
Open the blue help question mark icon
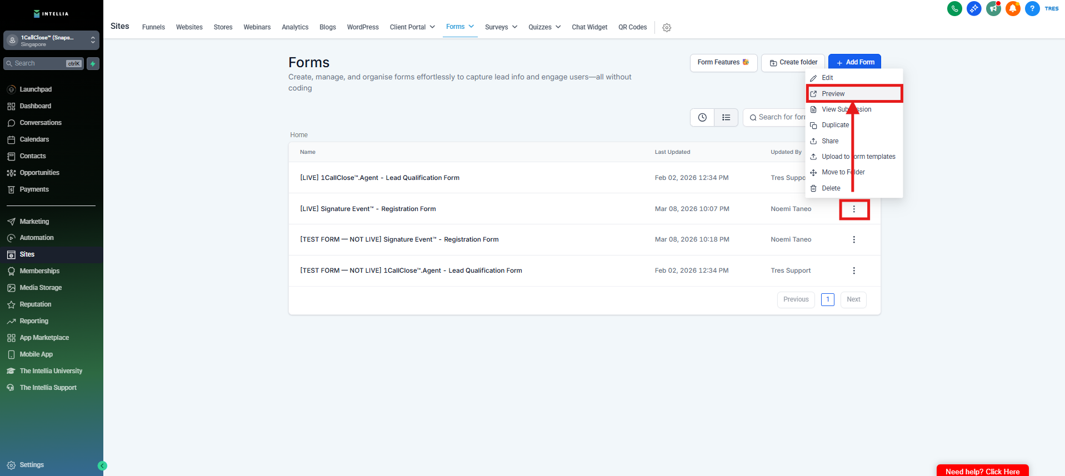click(x=1032, y=8)
